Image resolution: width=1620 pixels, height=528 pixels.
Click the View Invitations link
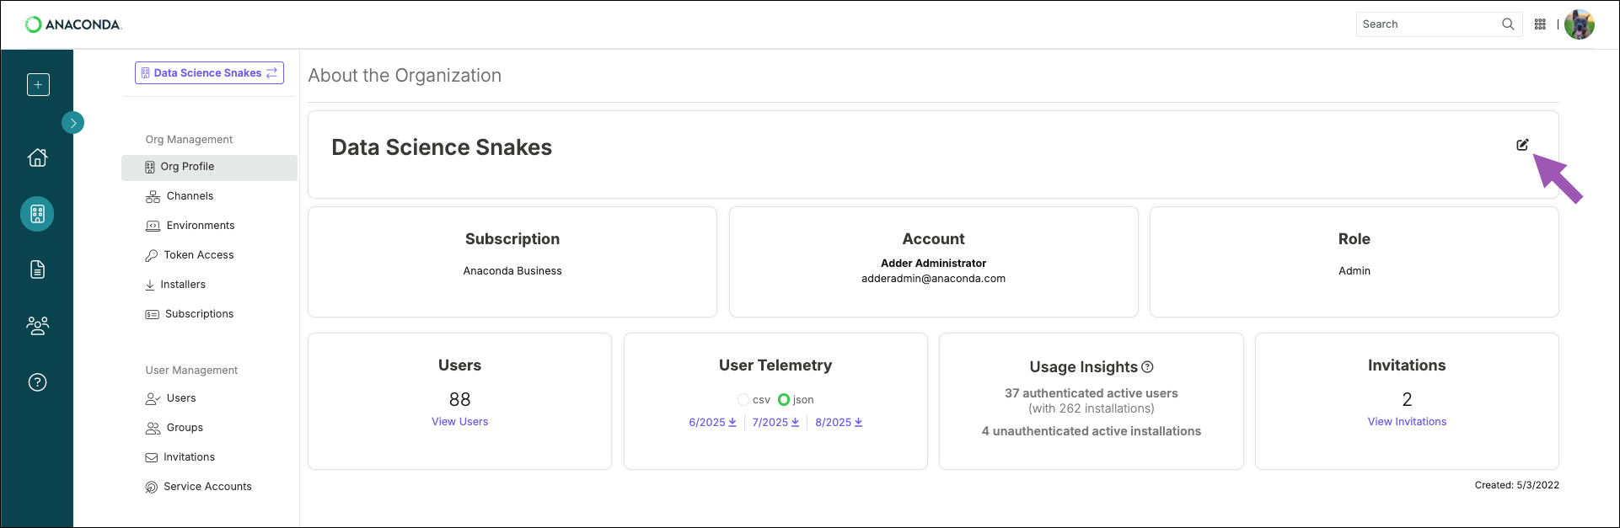click(x=1407, y=422)
